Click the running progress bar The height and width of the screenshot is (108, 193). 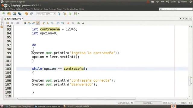148,103
